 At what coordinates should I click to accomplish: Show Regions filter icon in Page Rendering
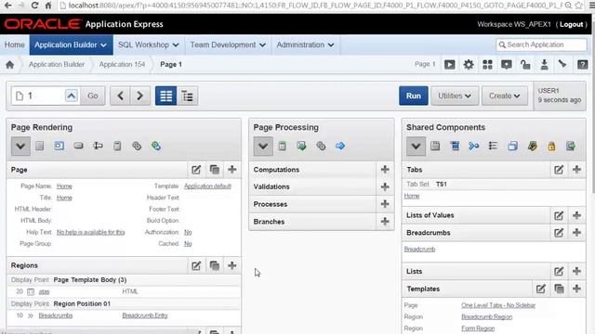[59, 147]
